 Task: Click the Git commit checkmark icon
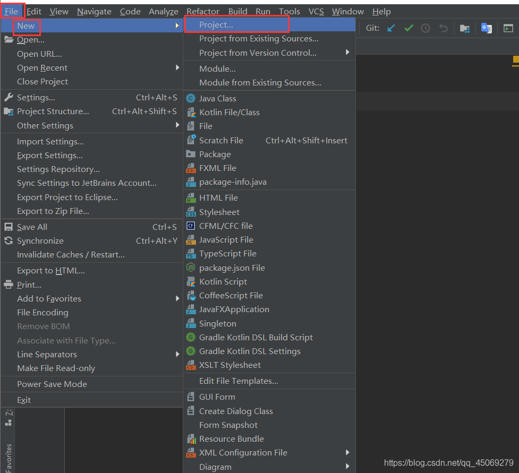(409, 28)
